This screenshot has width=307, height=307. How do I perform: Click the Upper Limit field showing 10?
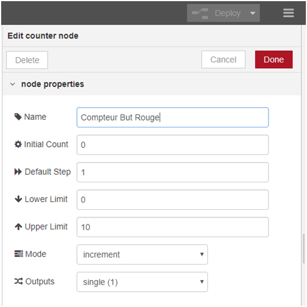coord(172,227)
